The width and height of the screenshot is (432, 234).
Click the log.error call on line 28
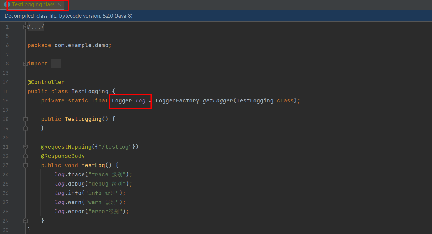coord(92,212)
